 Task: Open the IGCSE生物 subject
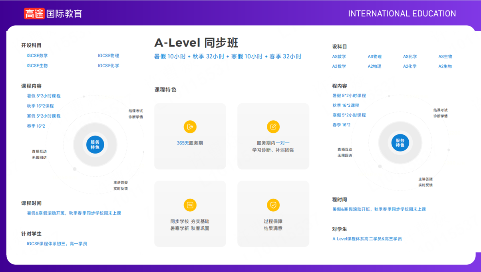[37, 66]
